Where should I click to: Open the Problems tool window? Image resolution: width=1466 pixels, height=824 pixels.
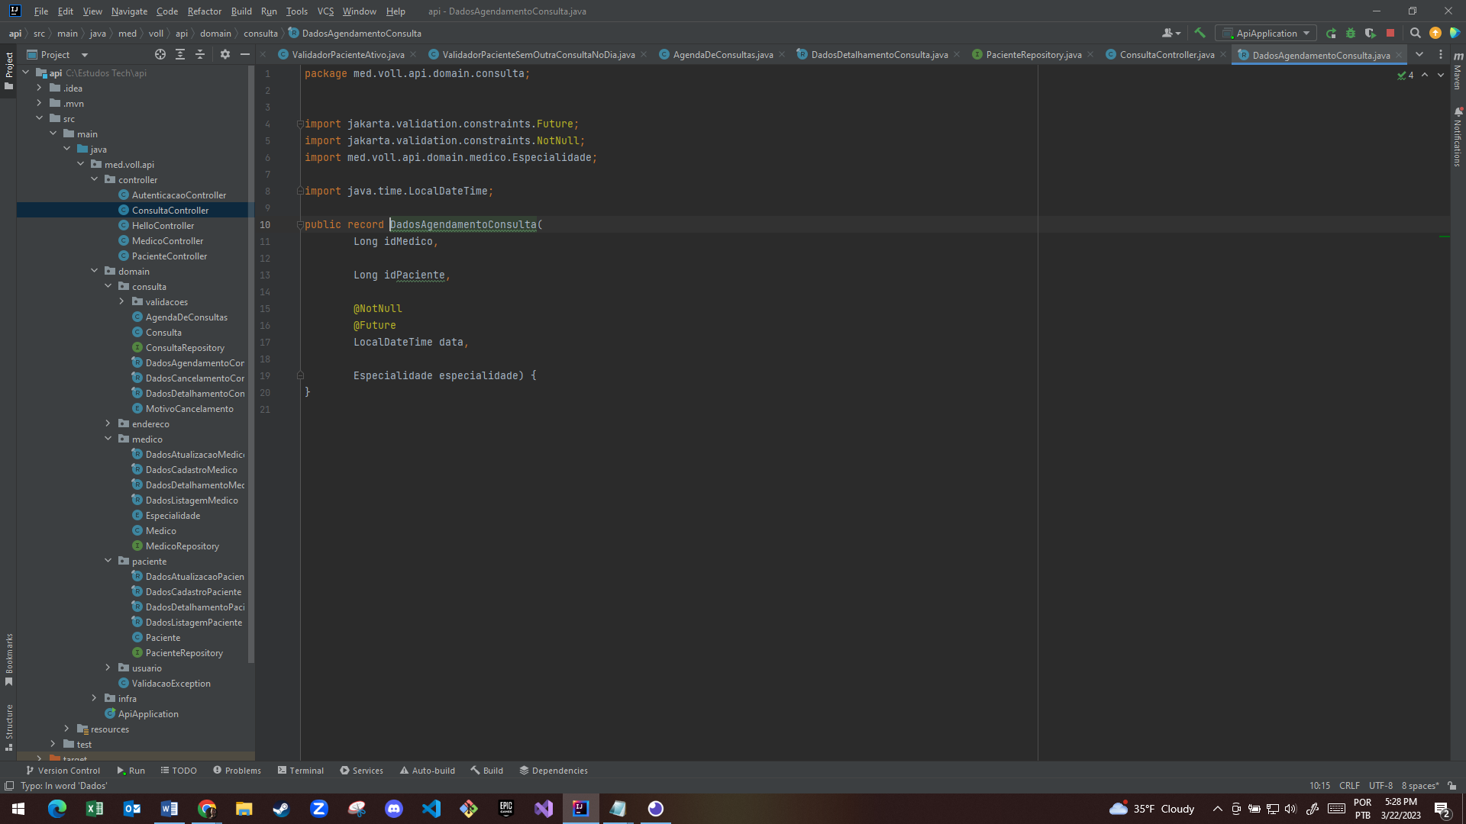click(x=237, y=771)
